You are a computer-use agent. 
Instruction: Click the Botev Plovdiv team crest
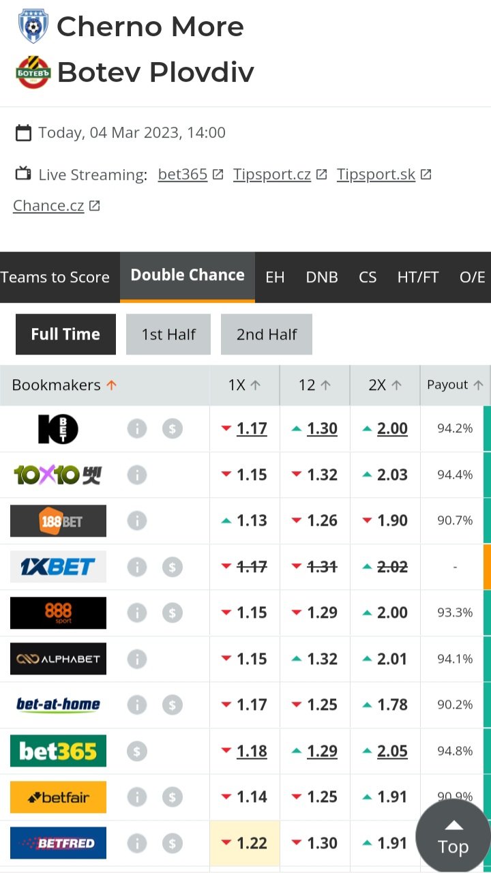coord(33,72)
